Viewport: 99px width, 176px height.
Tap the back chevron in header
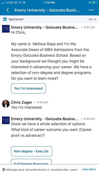coord(8,10)
